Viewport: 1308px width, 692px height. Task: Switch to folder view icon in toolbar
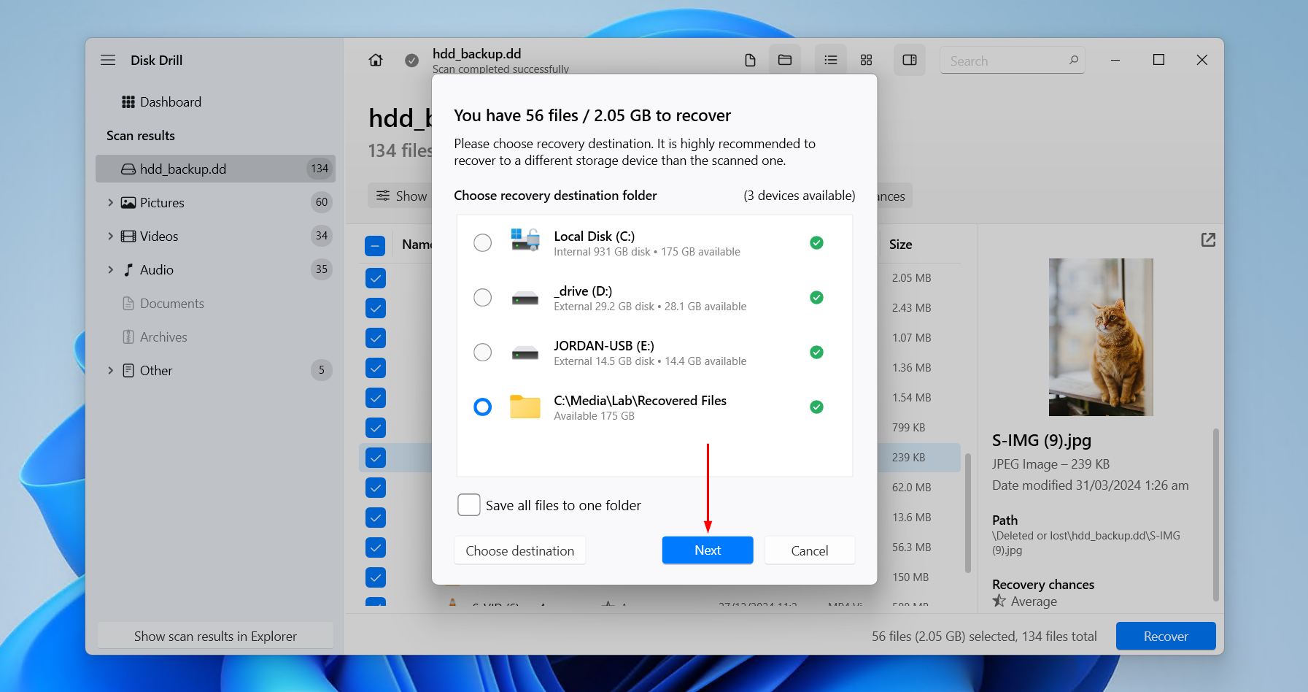pyautogui.click(x=785, y=60)
